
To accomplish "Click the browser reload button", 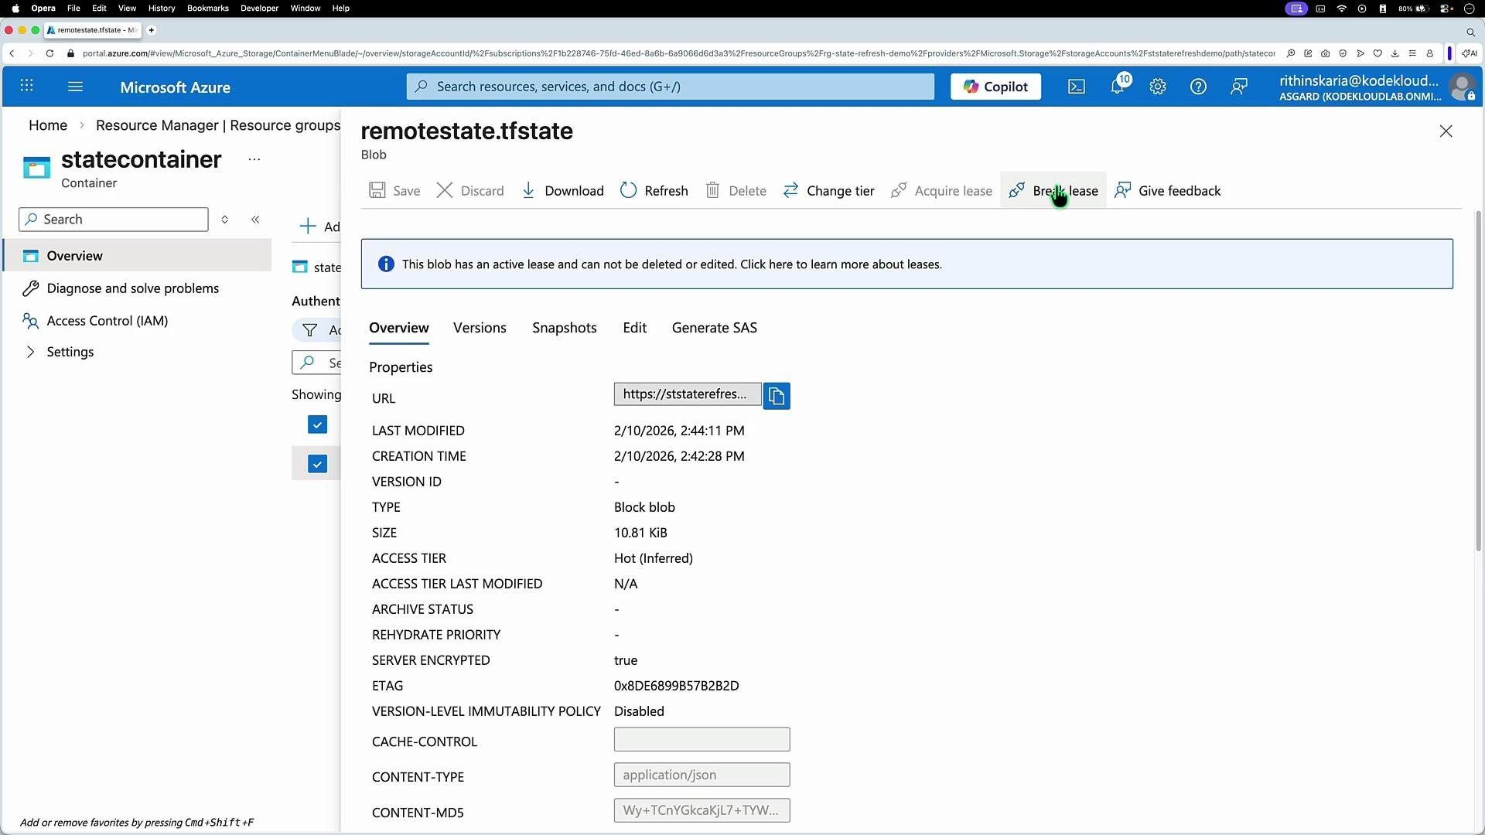I will pyautogui.click(x=49, y=53).
